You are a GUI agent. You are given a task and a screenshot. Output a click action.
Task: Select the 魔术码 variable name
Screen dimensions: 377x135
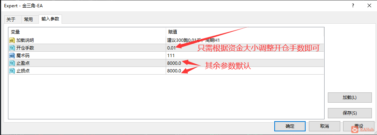(x=23, y=55)
